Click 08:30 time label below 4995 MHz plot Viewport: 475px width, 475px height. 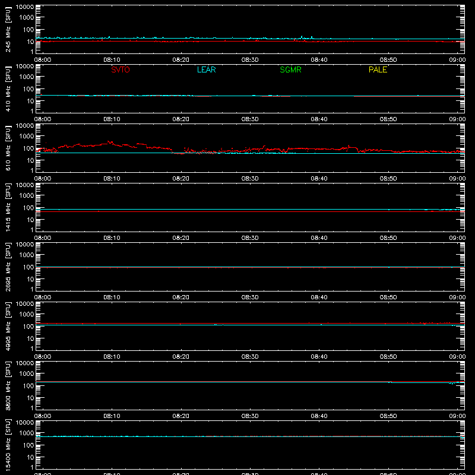pyautogui.click(x=250, y=357)
